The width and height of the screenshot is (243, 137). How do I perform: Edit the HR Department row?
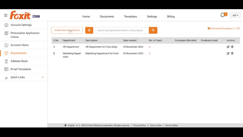(228, 47)
